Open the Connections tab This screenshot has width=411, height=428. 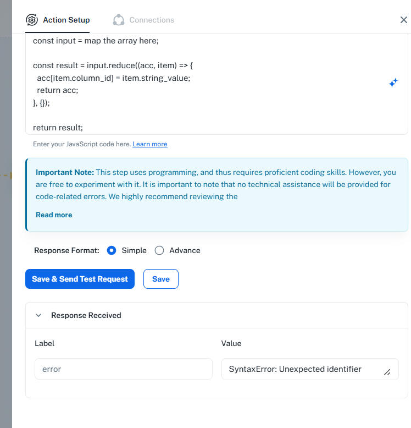coord(151,20)
